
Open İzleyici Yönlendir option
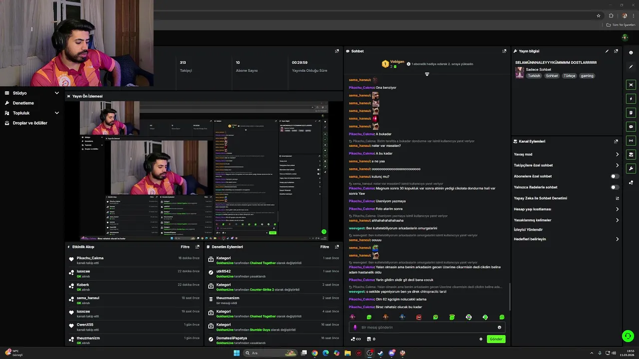click(528, 229)
